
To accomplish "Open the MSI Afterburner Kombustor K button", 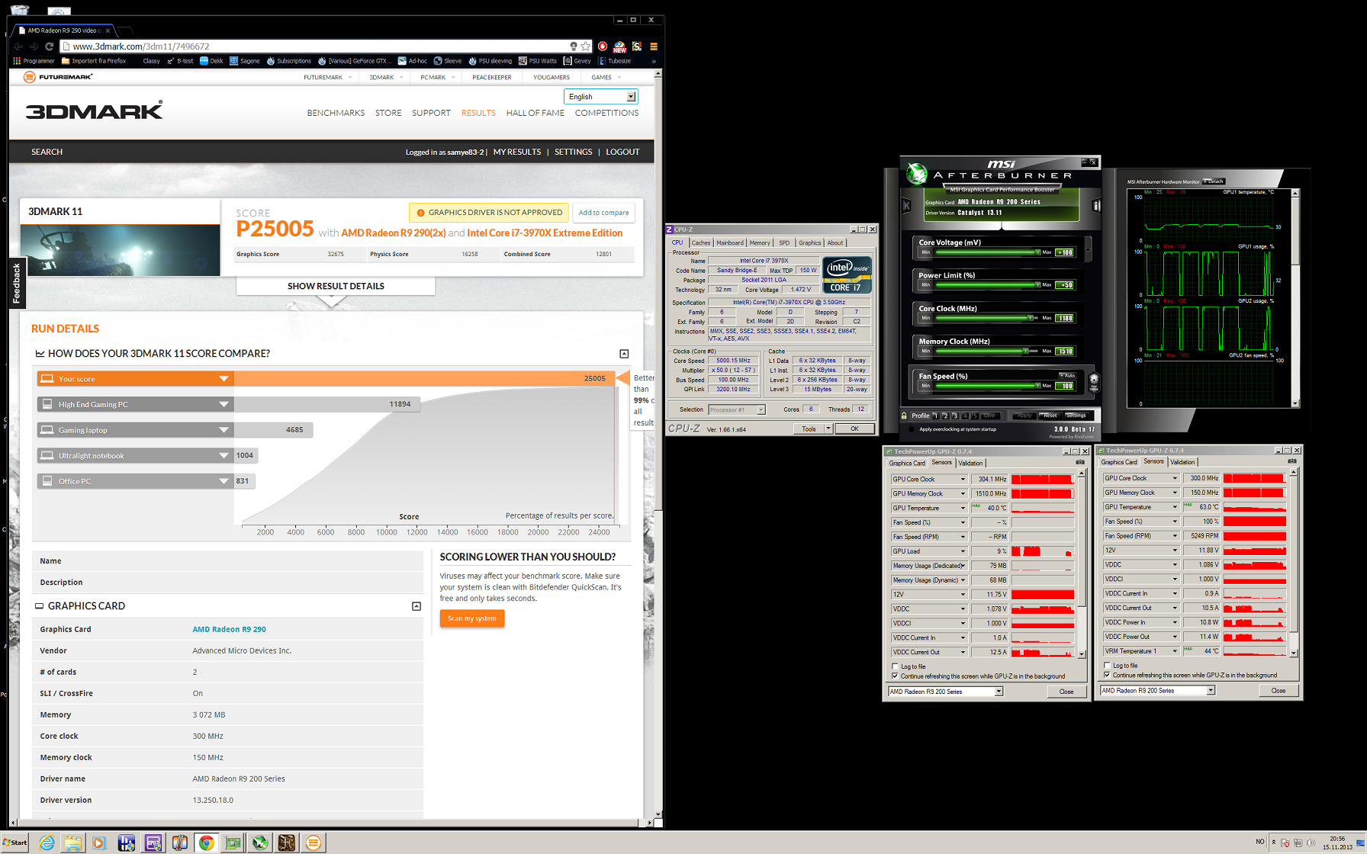I will [x=907, y=206].
